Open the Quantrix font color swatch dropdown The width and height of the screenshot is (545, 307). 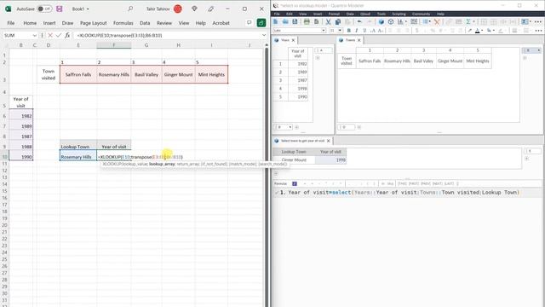point(482,31)
